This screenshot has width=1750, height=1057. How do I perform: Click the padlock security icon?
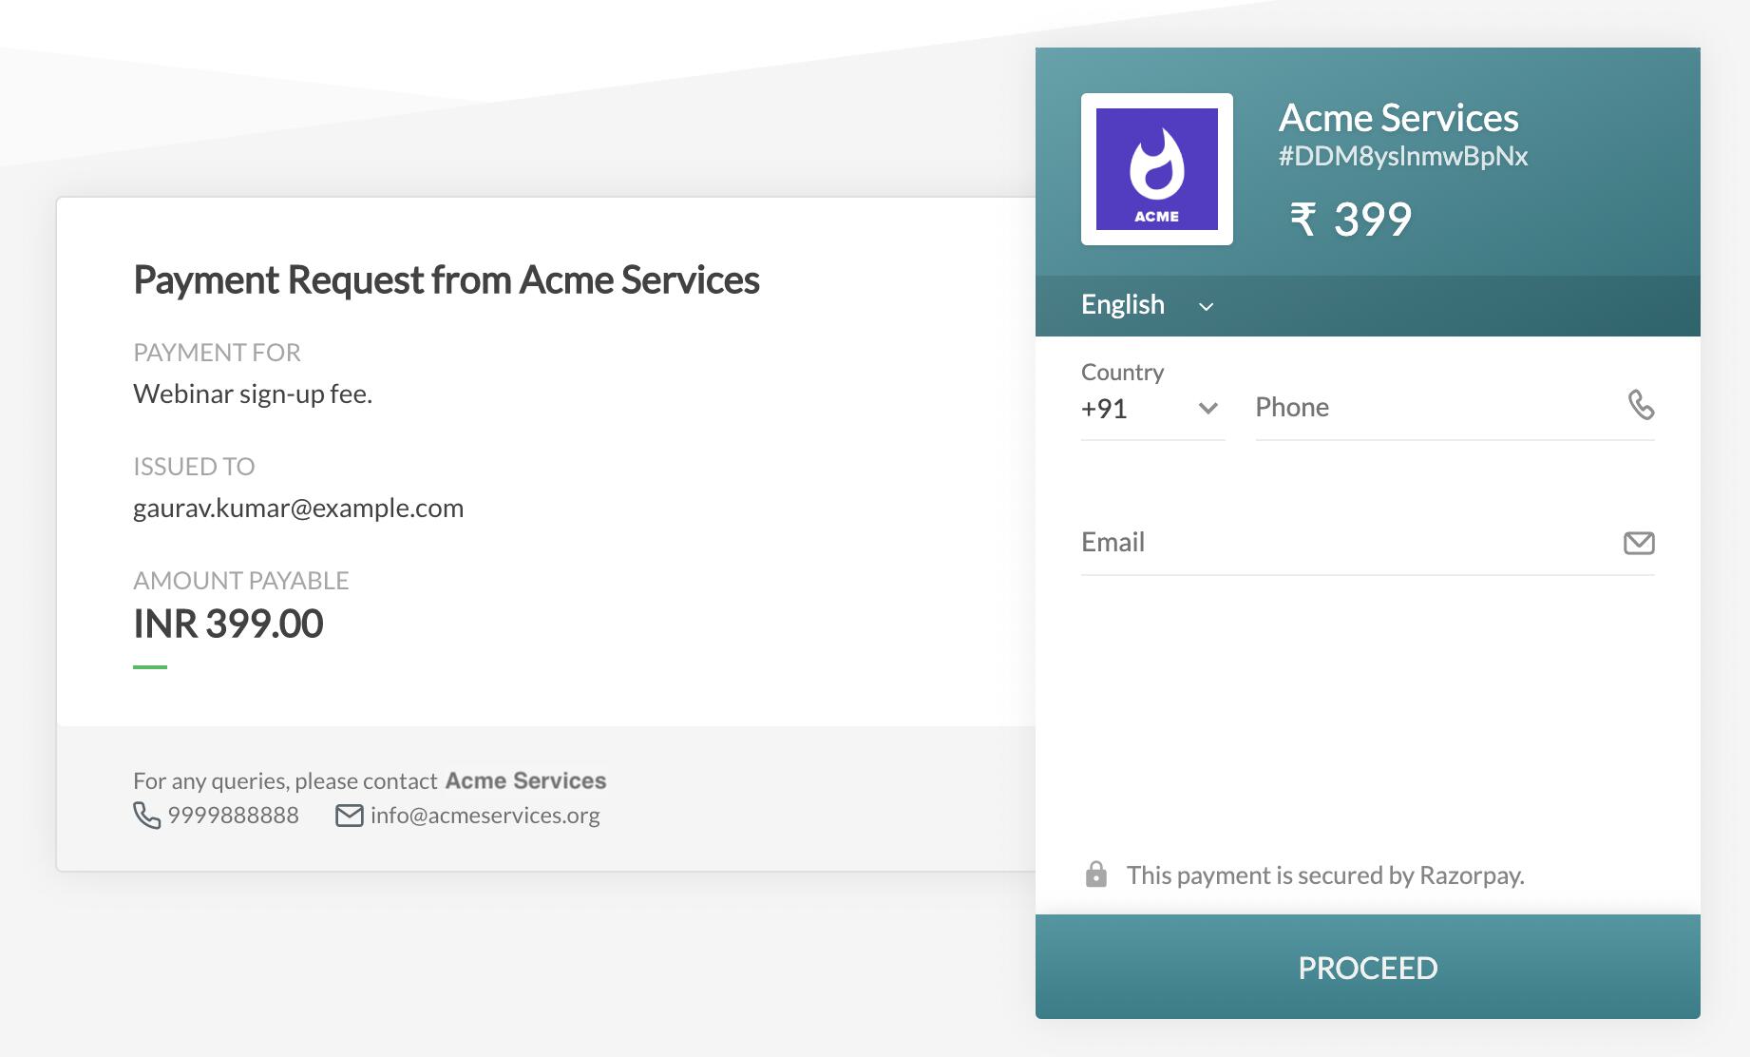[1096, 874]
